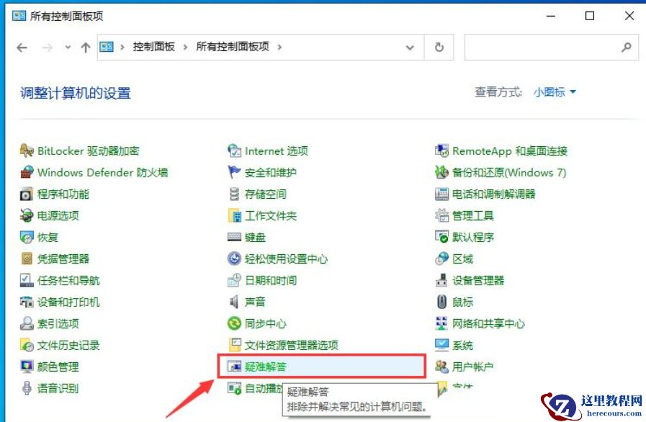Image resolution: width=646 pixels, height=422 pixels.
Task: Click the breadcrumb chevron after 控制面板
Action: [x=184, y=48]
